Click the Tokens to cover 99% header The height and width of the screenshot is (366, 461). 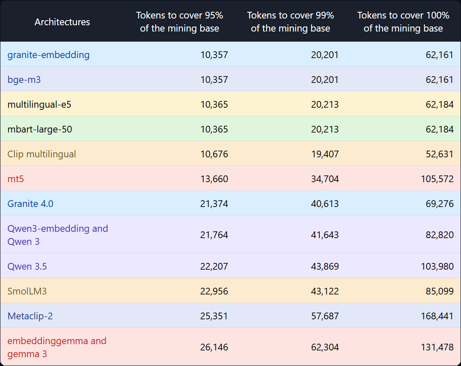291,22
